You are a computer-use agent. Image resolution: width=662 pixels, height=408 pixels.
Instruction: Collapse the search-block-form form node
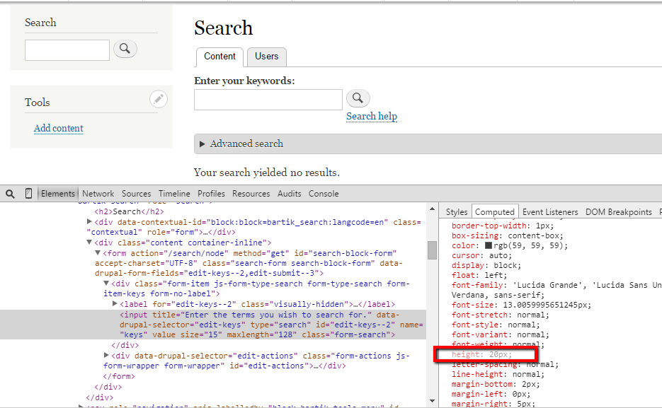pos(98,252)
